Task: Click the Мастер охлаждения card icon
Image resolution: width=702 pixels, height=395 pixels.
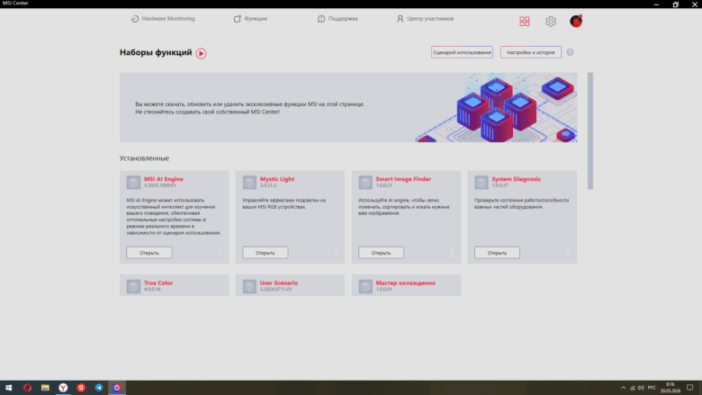Action: point(365,286)
